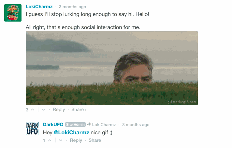Open DarkUFO's username profile link
This screenshot has width=232, height=148.
53,124
